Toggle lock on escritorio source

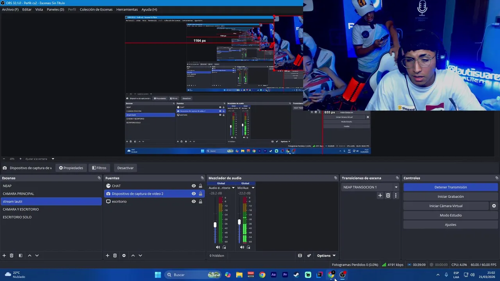pos(200,201)
